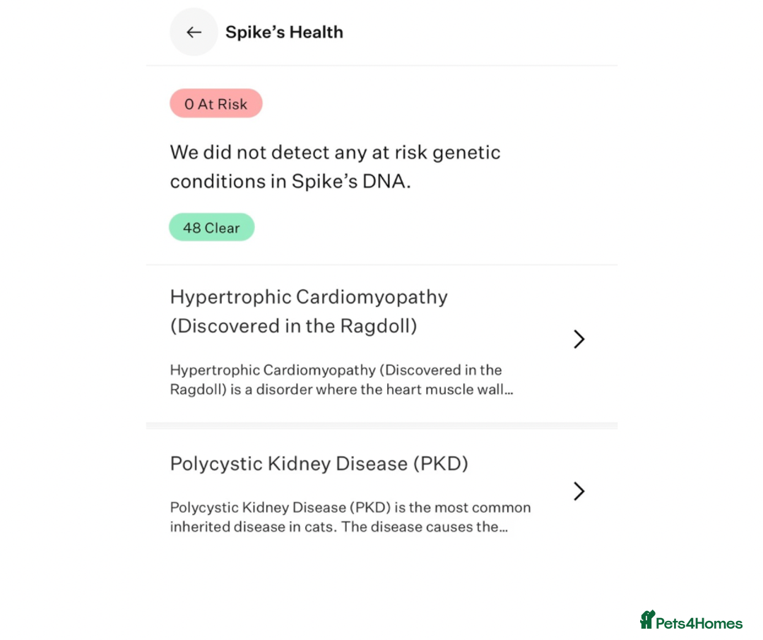Select the Polycystic Kidney Disease (PKD) heading
763x640 pixels.
[319, 464]
